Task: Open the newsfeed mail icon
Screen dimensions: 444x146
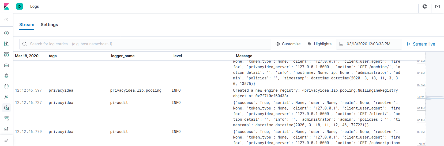Action: 438,6
